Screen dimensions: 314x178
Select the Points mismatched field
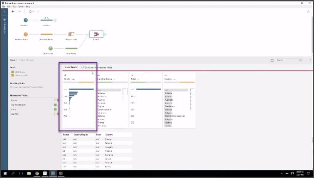click(x=14, y=100)
